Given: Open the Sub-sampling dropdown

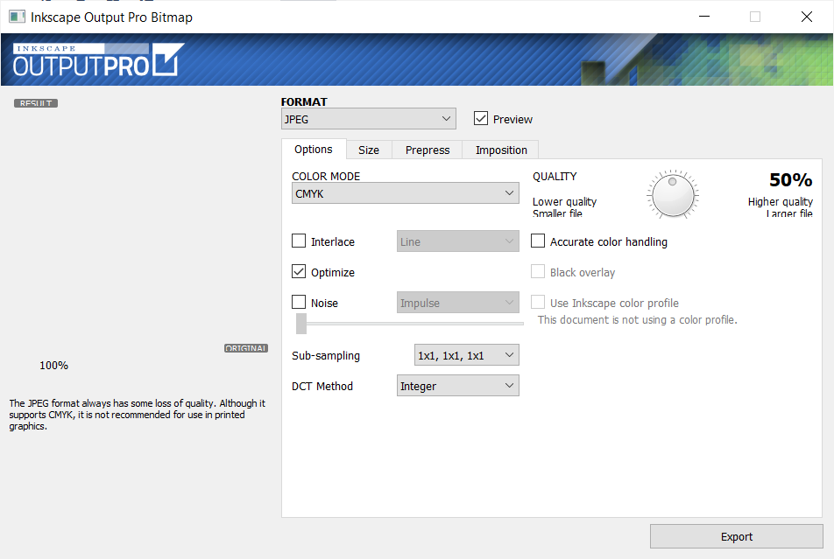Looking at the screenshot, I should pyautogui.click(x=466, y=355).
